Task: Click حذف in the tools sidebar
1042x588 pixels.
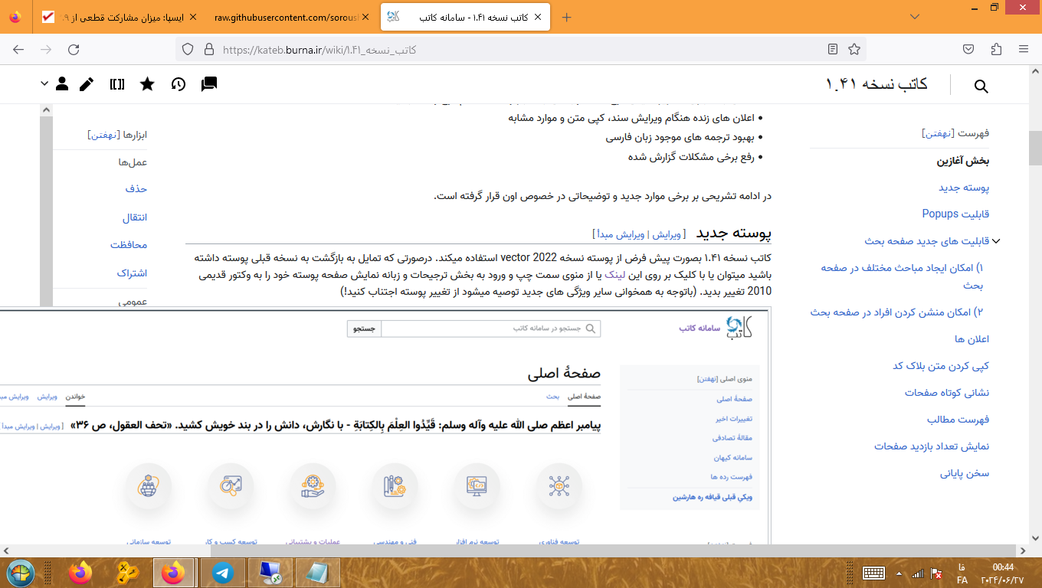Action: [x=136, y=188]
